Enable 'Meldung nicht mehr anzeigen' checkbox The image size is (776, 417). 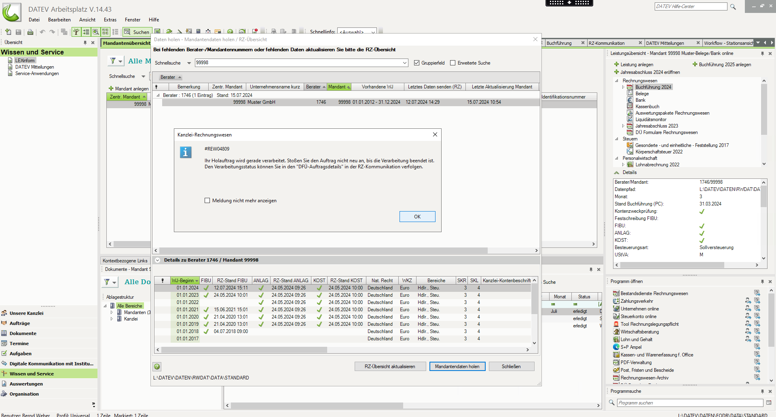coord(207,201)
